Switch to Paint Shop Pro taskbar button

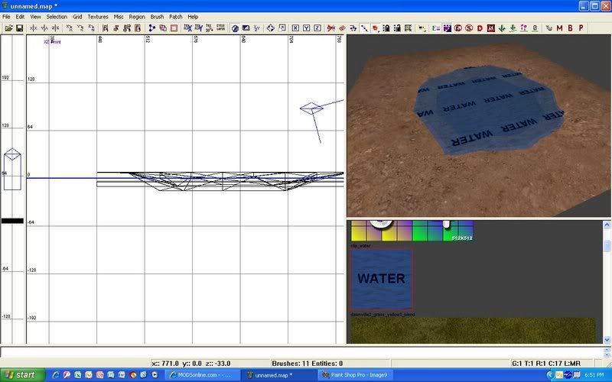pos(354,375)
